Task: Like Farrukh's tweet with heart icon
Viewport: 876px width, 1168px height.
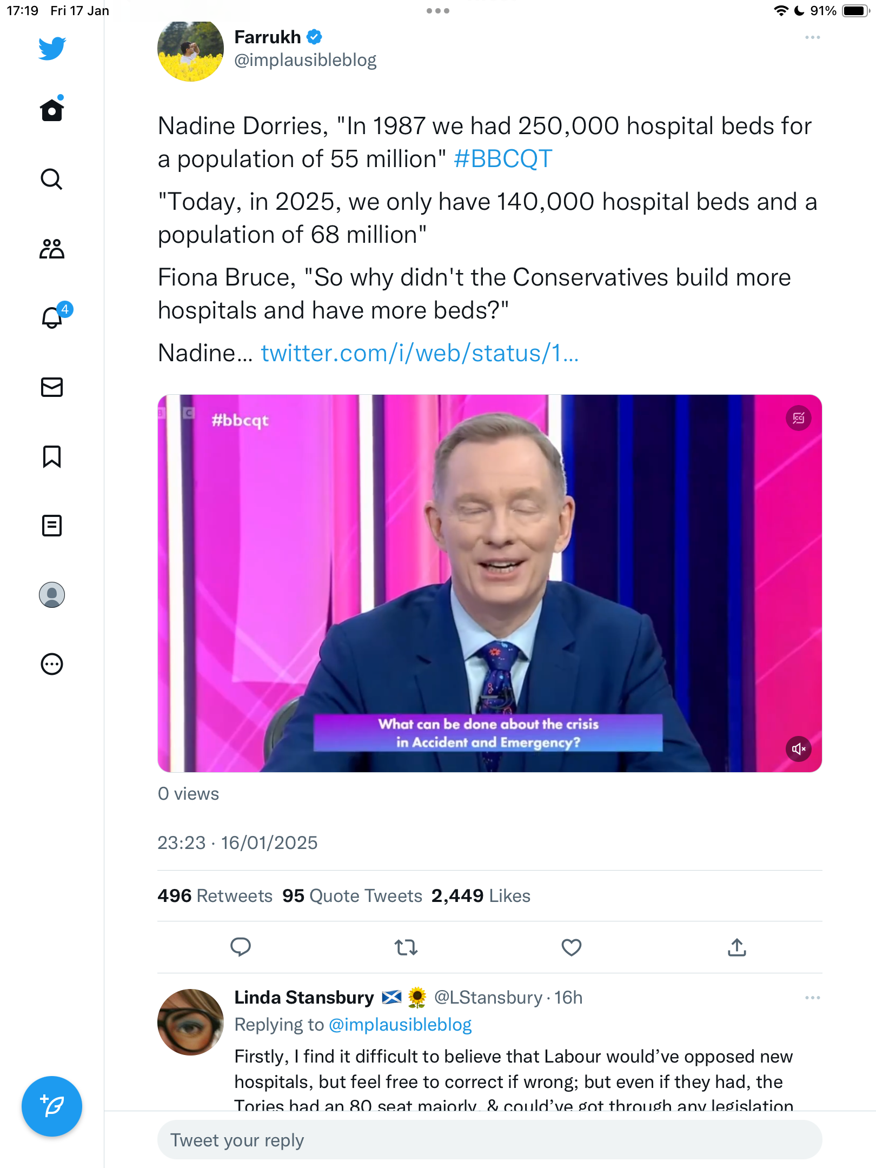Action: click(571, 947)
